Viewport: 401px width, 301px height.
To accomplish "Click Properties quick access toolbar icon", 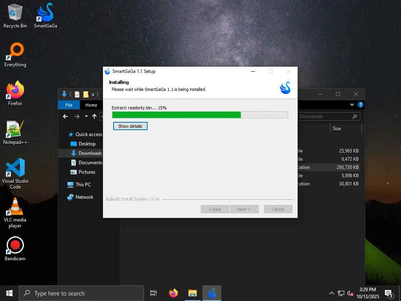I will point(77,94).
